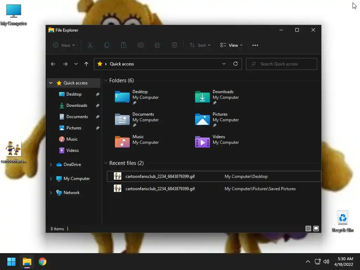The height and width of the screenshot is (270, 360).
Task: Click the Rename icon in toolbar
Action: pyautogui.click(x=141, y=45)
